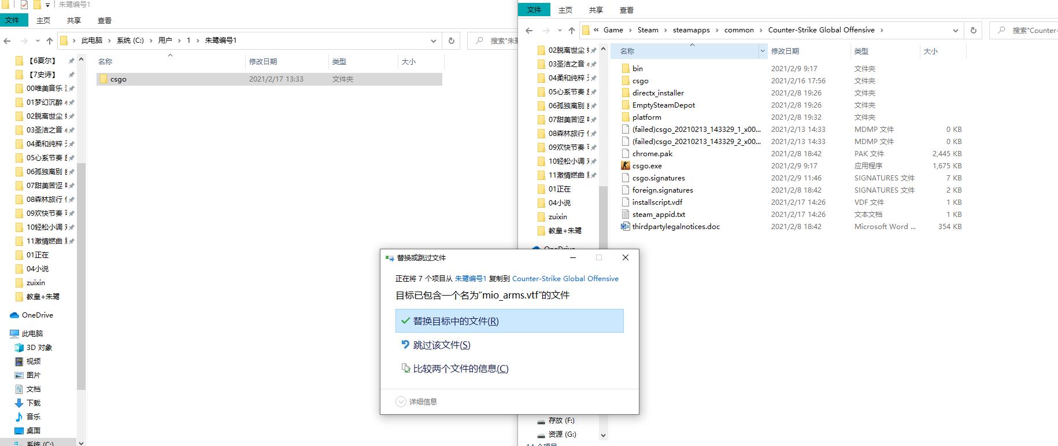The image size is (1058, 446).
Task: Open 共享 tab in left Explorer window
Action: pyautogui.click(x=74, y=20)
